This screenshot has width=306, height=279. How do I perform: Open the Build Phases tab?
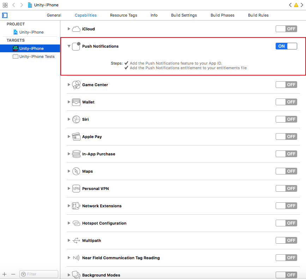coord(222,15)
